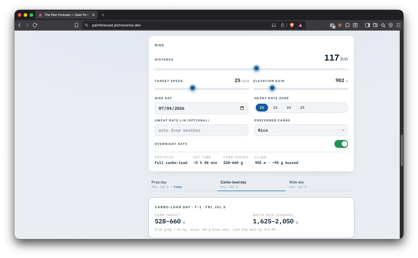Open the browser extensions puzzle icon

pyautogui.click(x=347, y=25)
